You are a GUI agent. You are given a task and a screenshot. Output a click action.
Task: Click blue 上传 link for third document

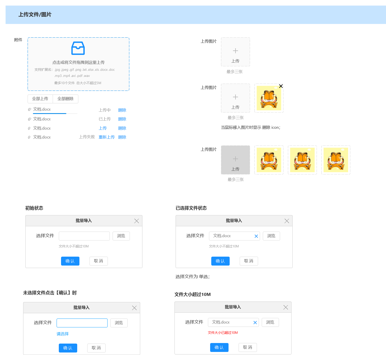103,128
